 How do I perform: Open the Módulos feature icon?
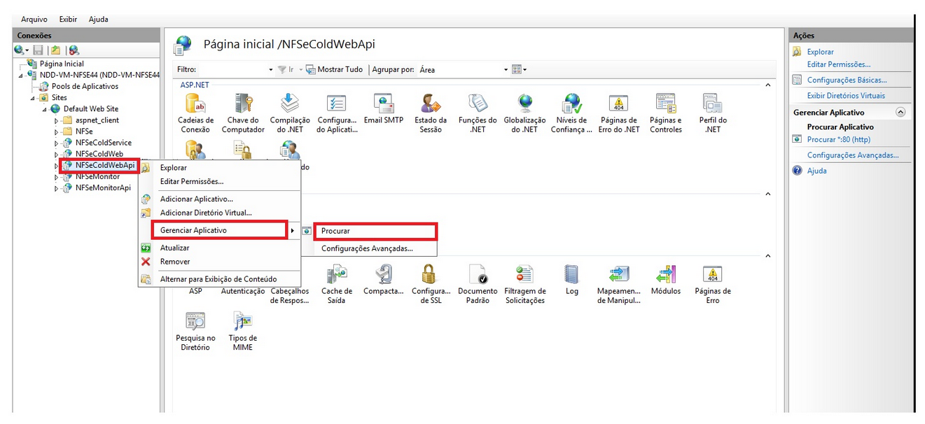coord(665,276)
